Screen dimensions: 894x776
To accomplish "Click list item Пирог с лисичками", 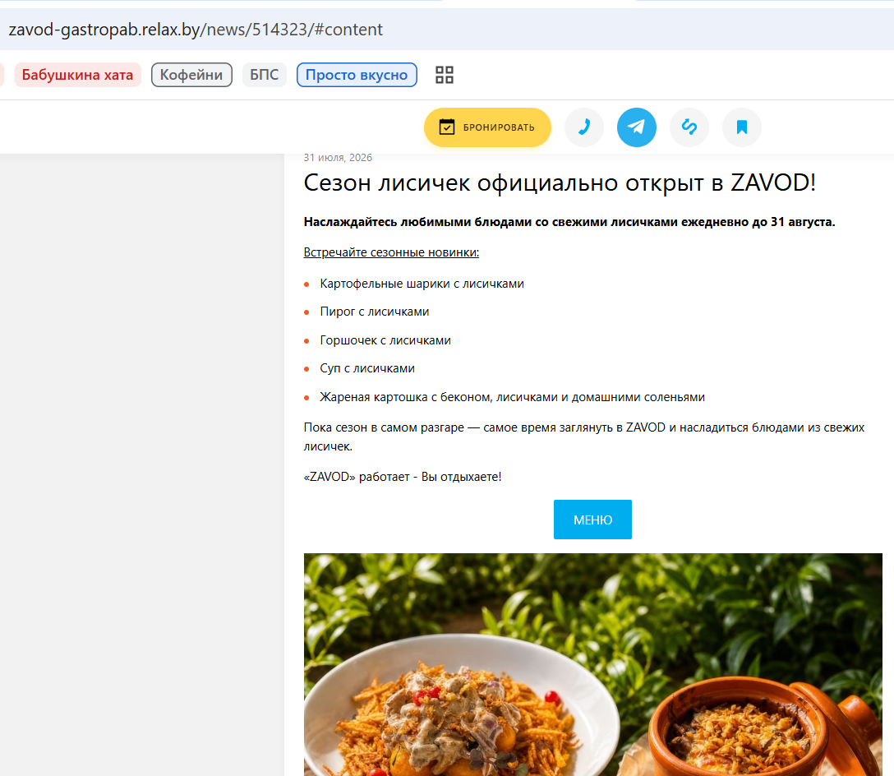I will 375,312.
